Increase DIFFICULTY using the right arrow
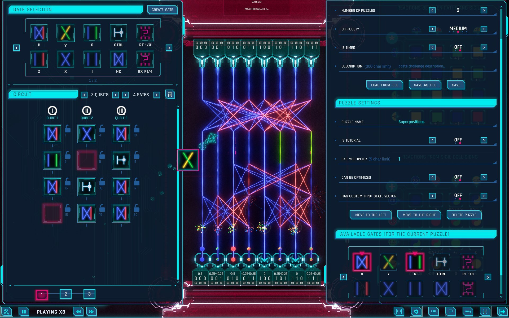 coord(484,29)
